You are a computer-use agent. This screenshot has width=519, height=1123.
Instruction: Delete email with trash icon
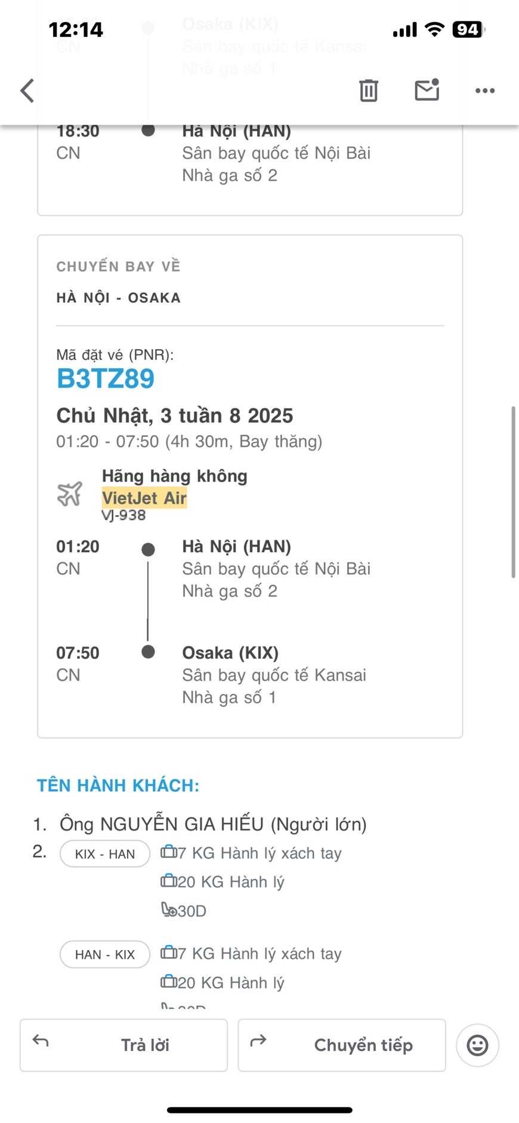pos(368,90)
